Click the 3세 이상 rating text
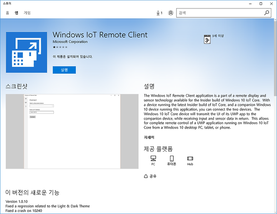This screenshot has height=214, width=277. [218, 36]
